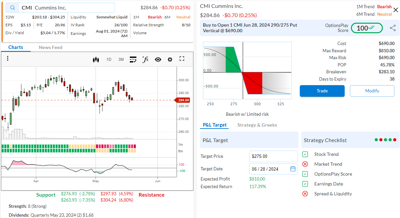Viewport: 400px width, 218px height.
Task: Click the OptionsPlay Score checklist checkmark icon
Action: (305, 174)
